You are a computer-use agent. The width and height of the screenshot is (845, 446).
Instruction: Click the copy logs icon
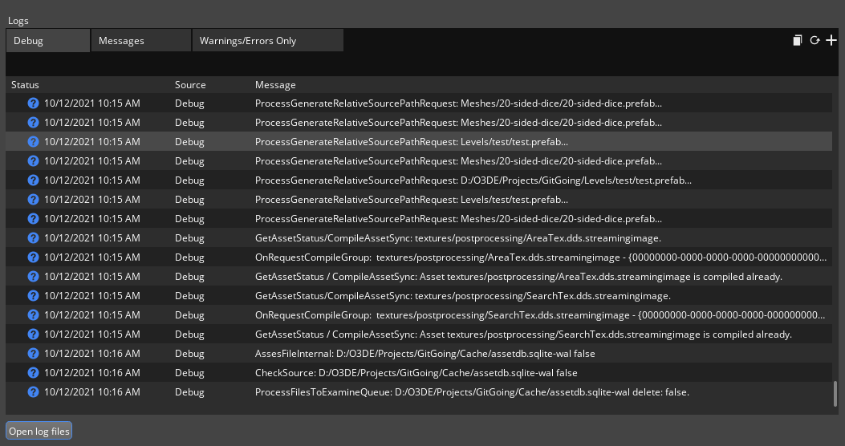click(x=797, y=41)
